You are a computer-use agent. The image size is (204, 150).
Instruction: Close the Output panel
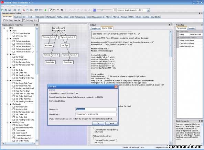171,25
